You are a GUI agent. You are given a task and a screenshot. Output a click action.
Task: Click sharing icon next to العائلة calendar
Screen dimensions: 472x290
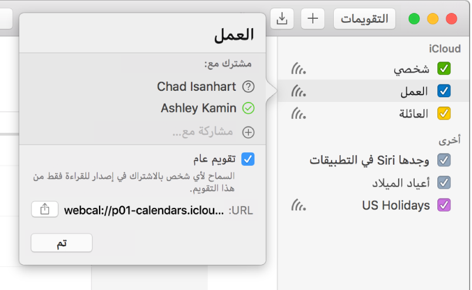pos(298,114)
